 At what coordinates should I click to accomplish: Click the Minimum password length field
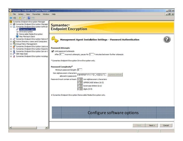coord(80,70)
